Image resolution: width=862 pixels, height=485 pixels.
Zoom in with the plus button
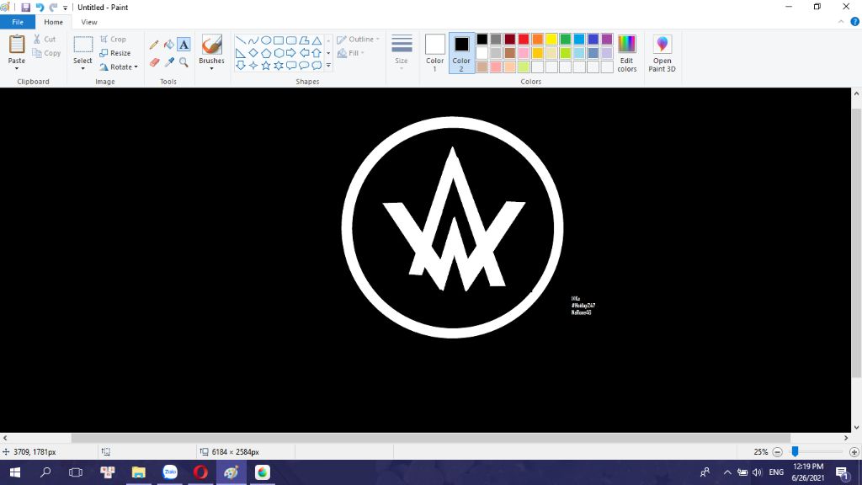pos(854,452)
